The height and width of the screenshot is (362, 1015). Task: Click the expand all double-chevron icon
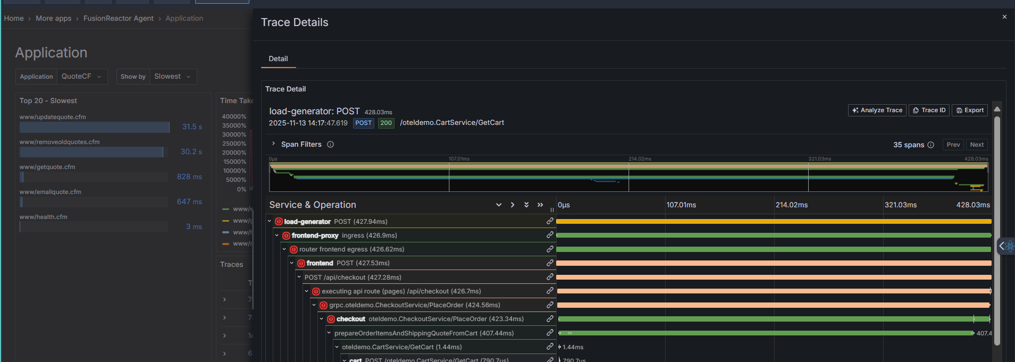[526, 205]
